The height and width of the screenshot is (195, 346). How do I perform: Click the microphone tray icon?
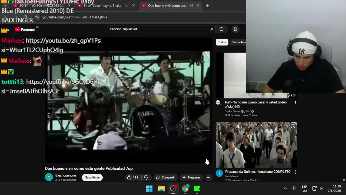[294, 188]
